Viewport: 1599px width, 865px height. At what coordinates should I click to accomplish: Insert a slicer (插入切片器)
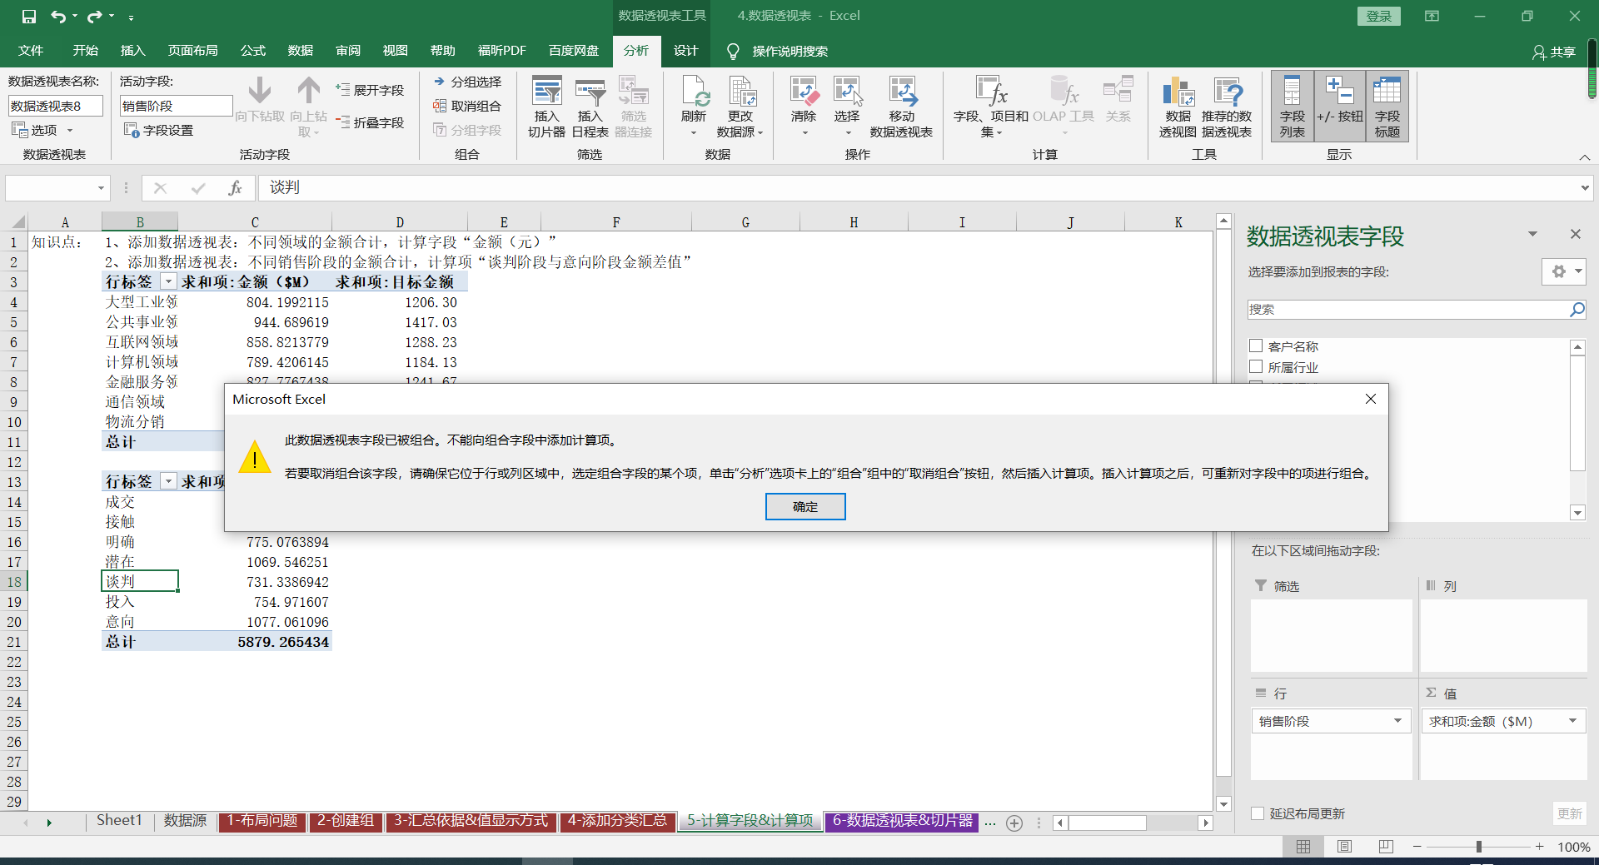[x=546, y=107]
